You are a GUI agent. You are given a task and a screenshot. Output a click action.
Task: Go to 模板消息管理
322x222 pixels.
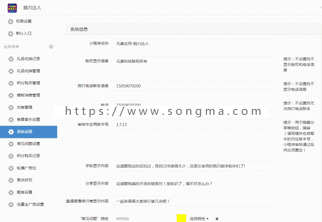(29, 95)
